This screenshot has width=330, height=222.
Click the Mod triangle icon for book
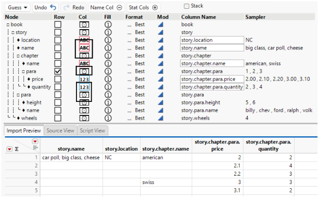click(x=161, y=24)
